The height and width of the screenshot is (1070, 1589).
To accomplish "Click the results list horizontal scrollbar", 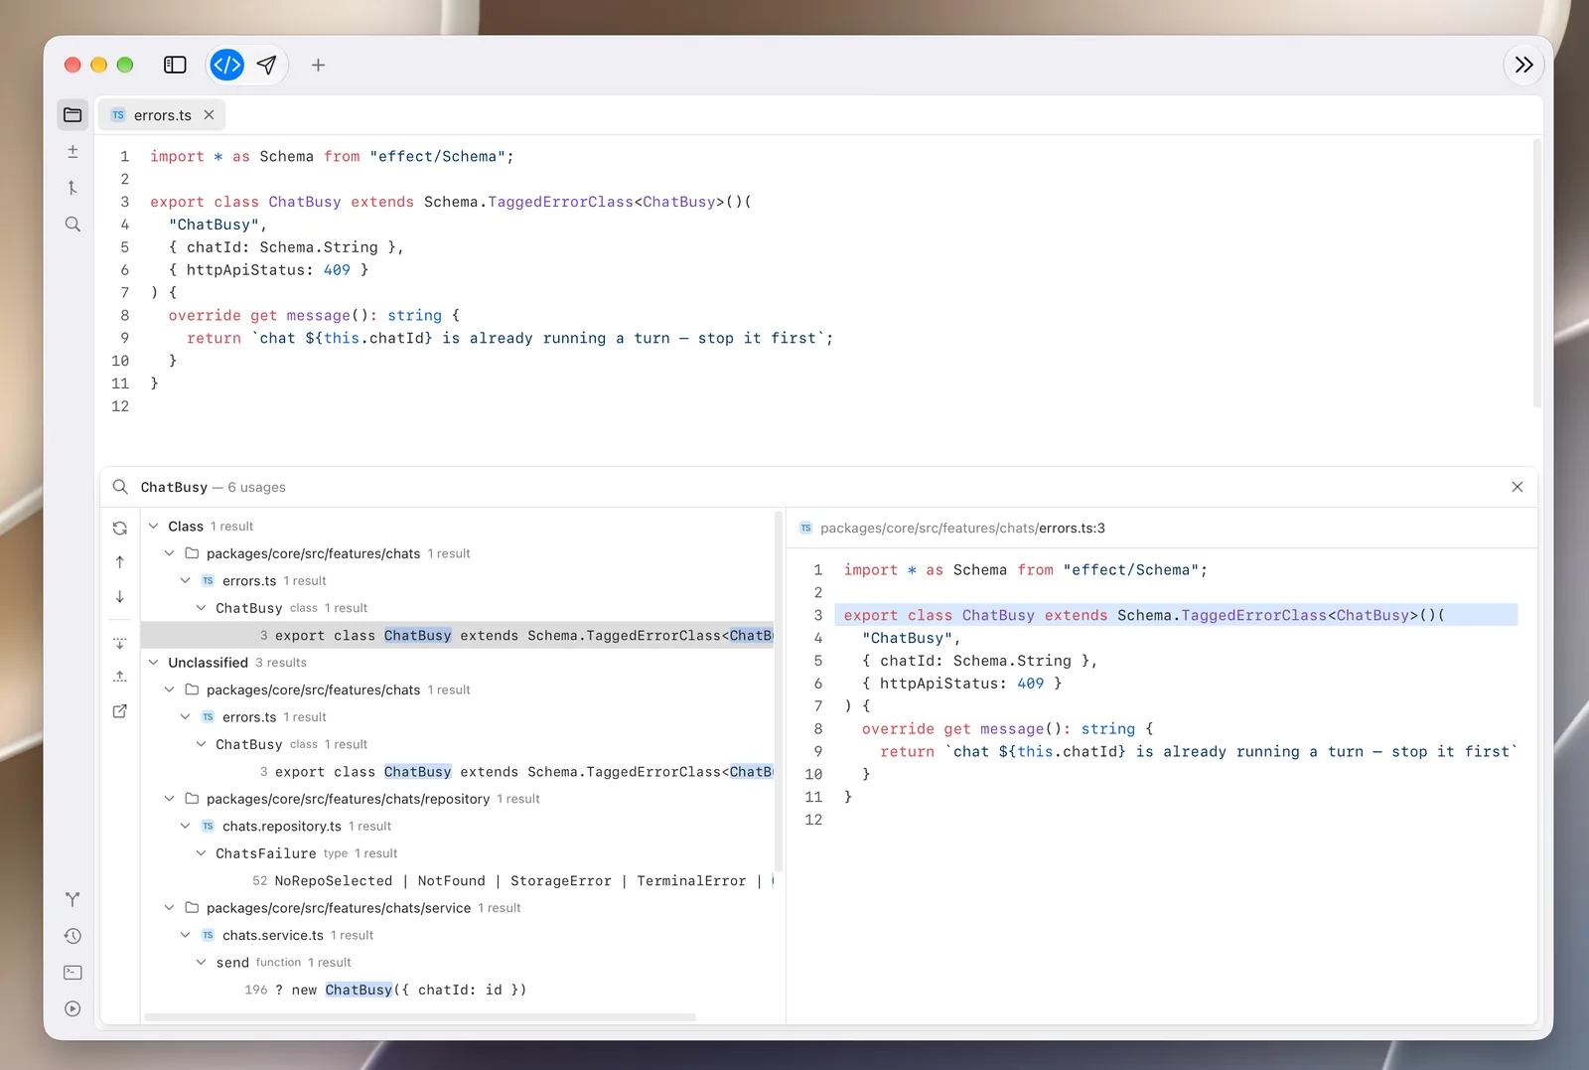I will 420,1017.
